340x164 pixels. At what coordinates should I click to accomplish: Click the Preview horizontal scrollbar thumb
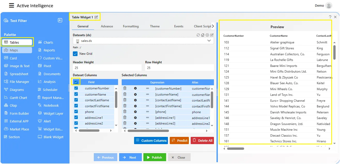(236, 149)
